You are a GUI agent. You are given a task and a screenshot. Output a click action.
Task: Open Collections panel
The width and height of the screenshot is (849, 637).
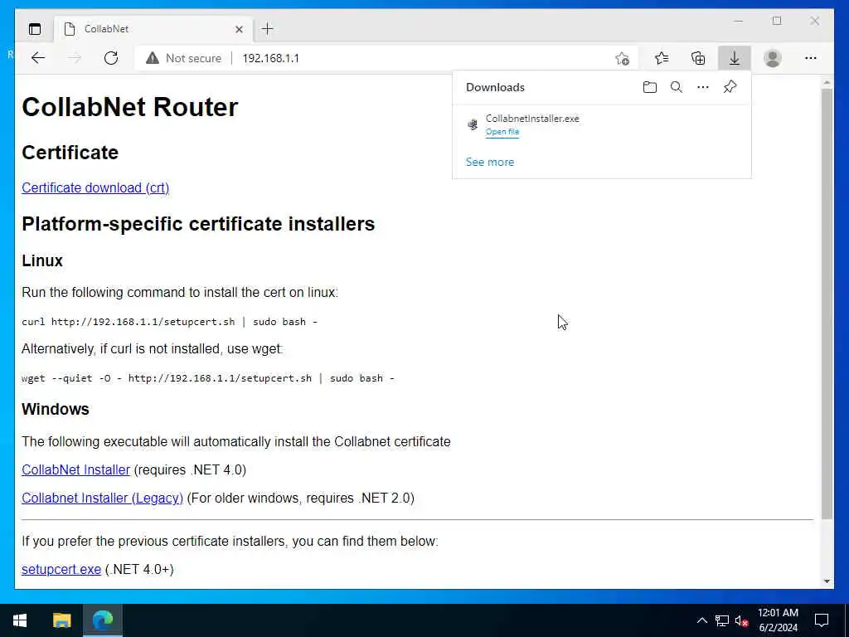[x=698, y=58]
